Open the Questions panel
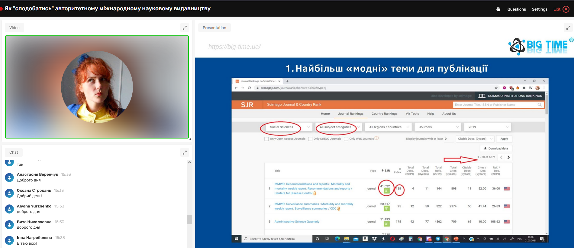The height and width of the screenshot is (248, 574). (517, 9)
